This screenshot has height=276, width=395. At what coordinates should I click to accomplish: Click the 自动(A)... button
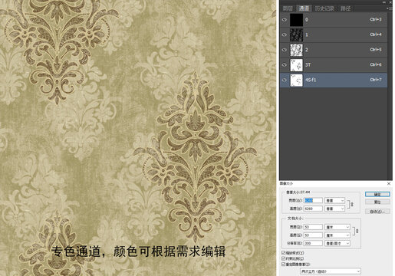pos(377,212)
